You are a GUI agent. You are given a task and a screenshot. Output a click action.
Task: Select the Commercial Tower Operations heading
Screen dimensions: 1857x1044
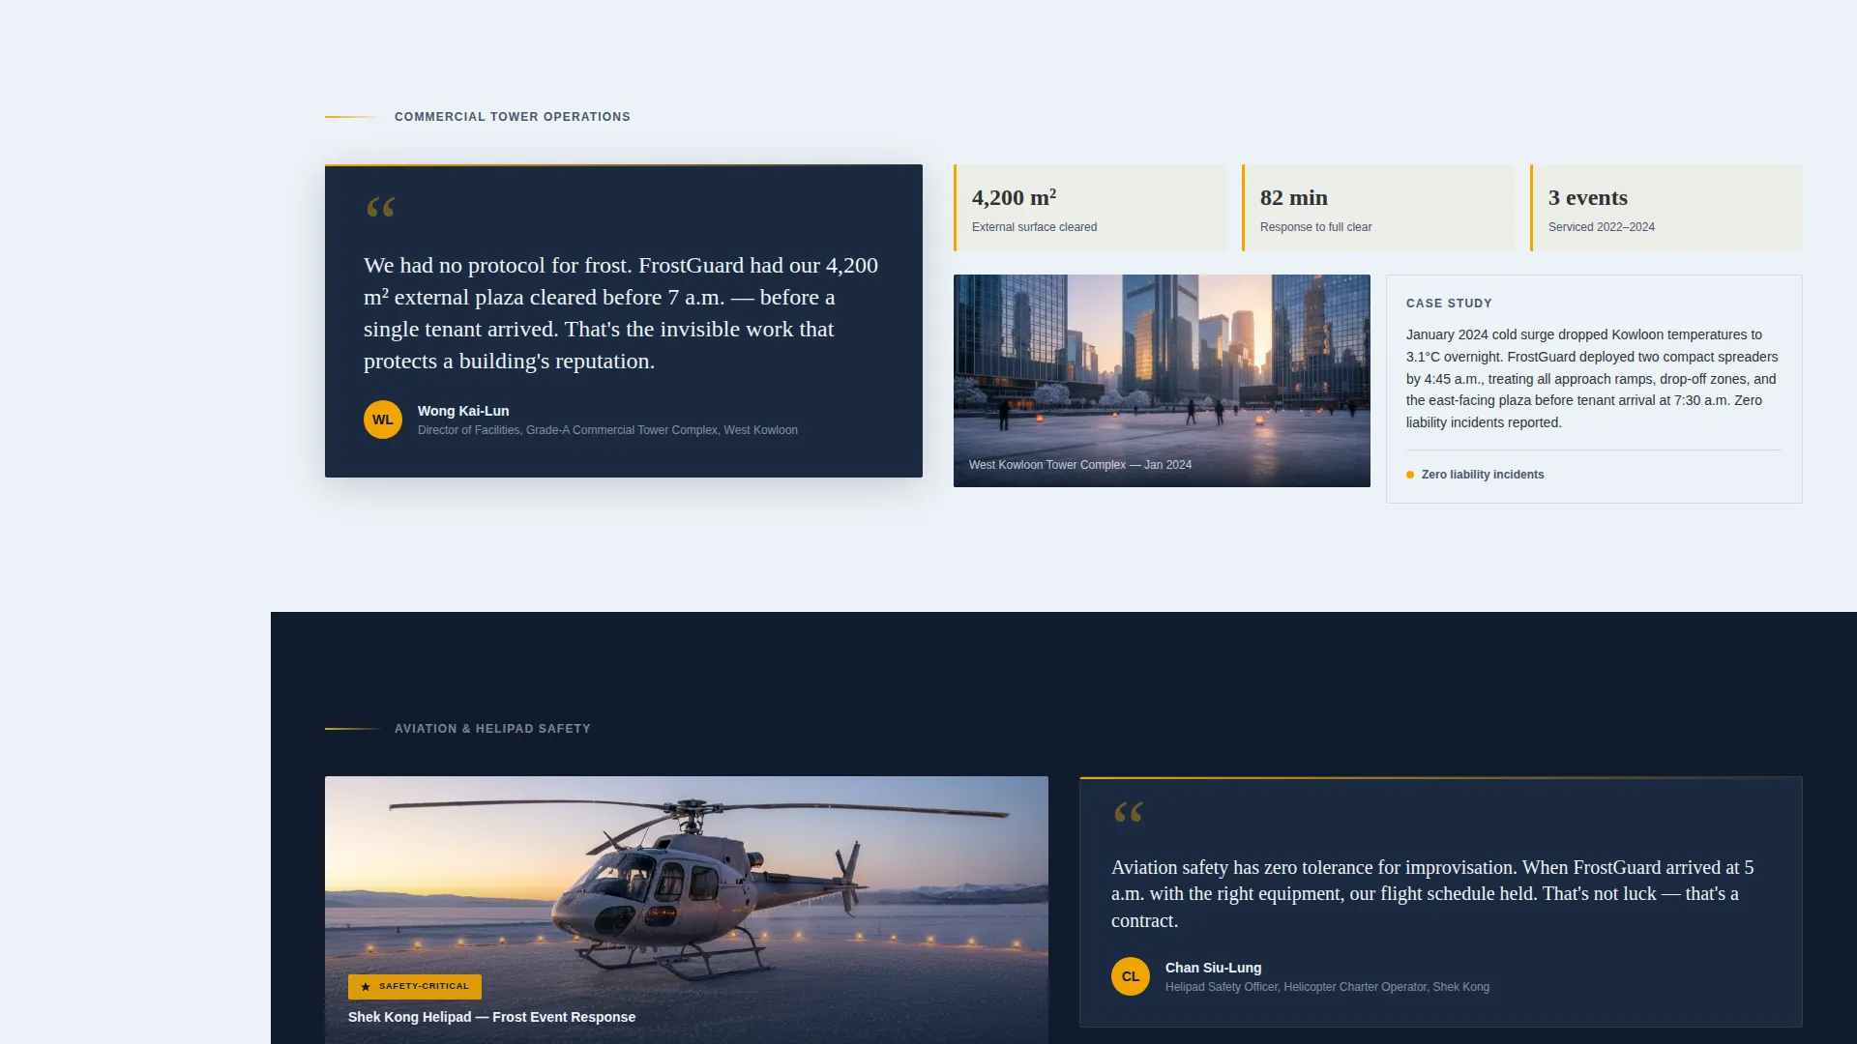pos(513,117)
